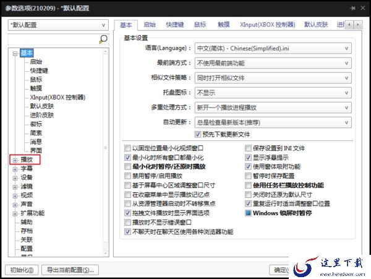The image size is (371, 279).
Task: Enable 禁用暂停/启用播放 checkbox
Action: (127, 176)
